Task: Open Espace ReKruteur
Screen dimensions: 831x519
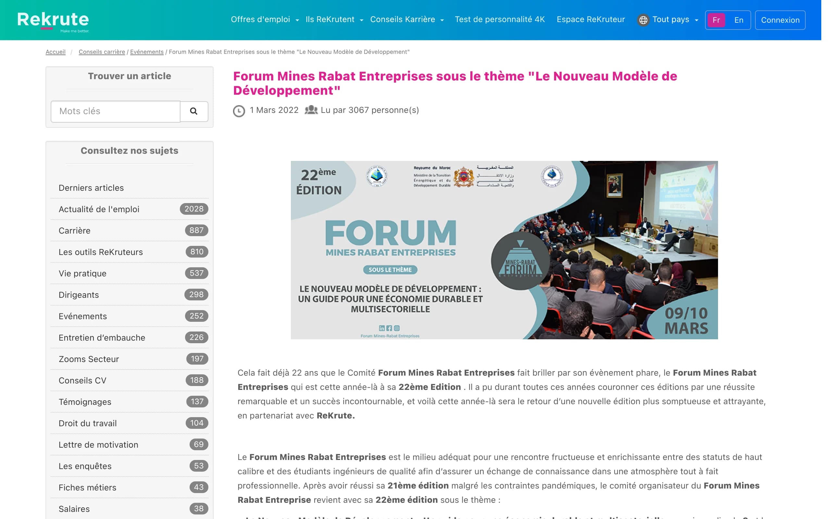Action: tap(591, 19)
